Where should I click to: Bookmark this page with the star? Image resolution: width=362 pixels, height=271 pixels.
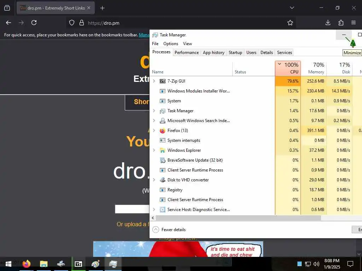[x=290, y=23]
